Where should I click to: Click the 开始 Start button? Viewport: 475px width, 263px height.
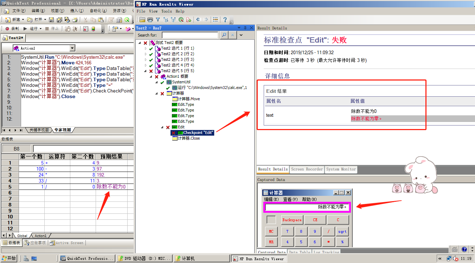(9, 258)
